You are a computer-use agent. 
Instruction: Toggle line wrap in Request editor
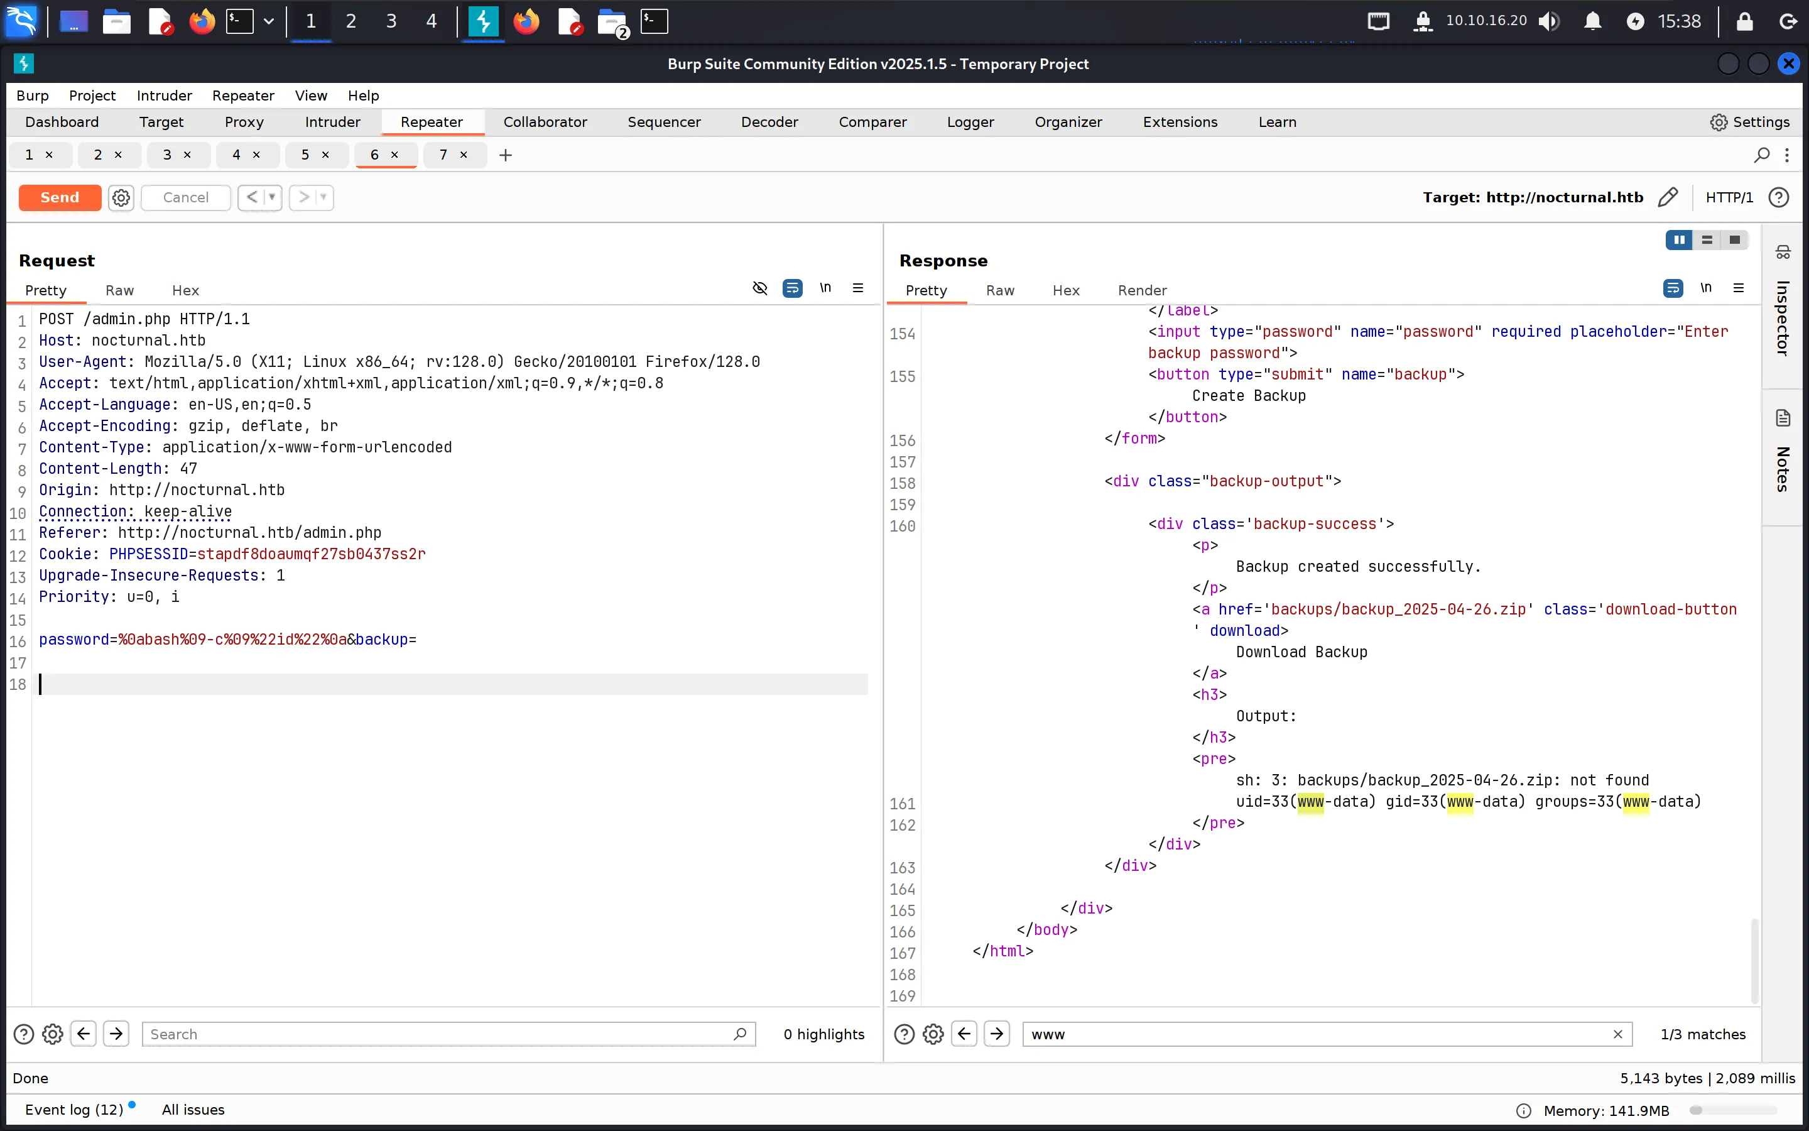pos(792,288)
